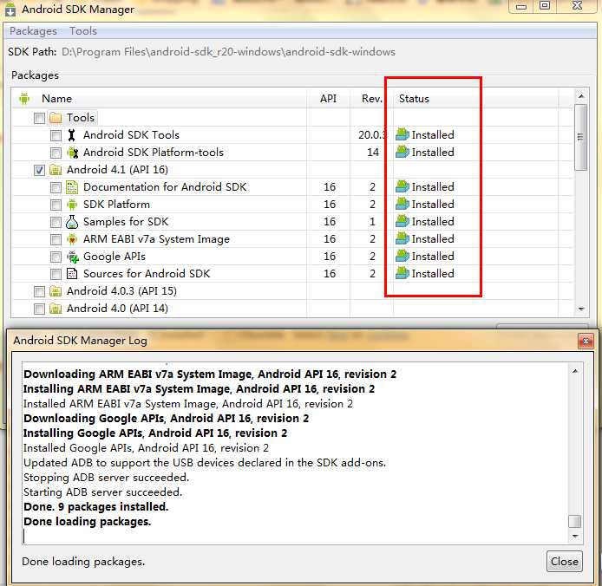
Task: Click installed status icon for Android SDK Tools
Action: (402, 134)
